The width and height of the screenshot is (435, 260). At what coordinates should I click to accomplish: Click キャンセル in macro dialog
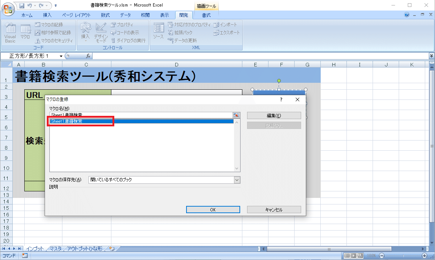274,210
